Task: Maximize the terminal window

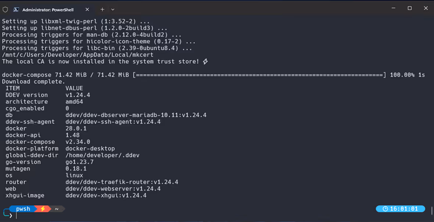Action: coord(410,8)
